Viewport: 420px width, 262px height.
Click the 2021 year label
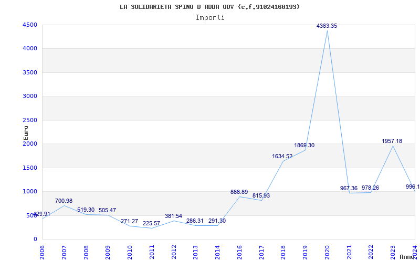[x=349, y=253]
